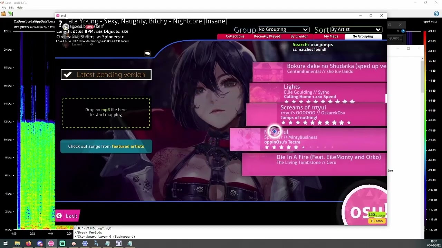Viewport: 442px width, 248px height.
Task: Switch to the Collections tab
Action: pyautogui.click(x=235, y=37)
